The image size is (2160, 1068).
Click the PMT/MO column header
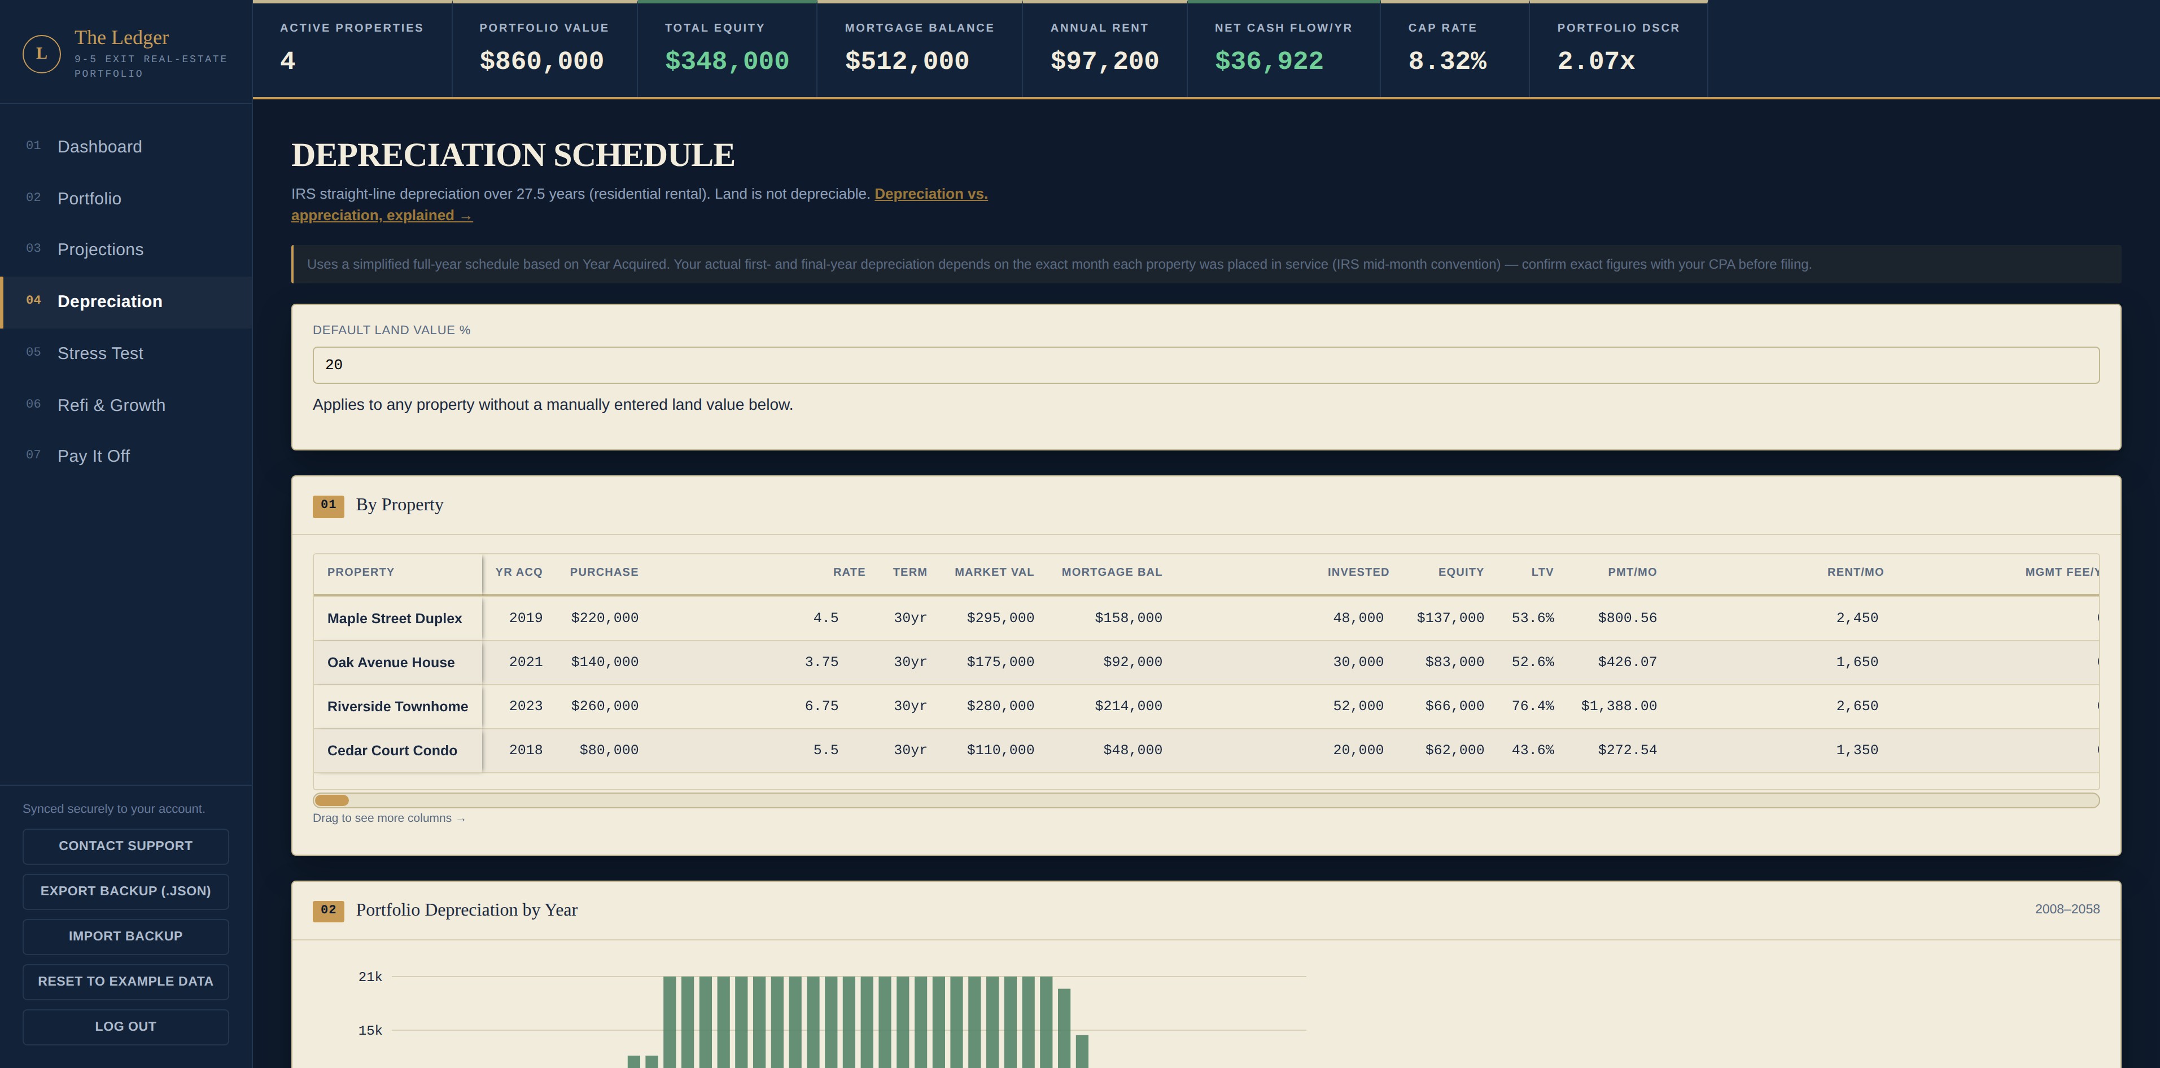1632,572
